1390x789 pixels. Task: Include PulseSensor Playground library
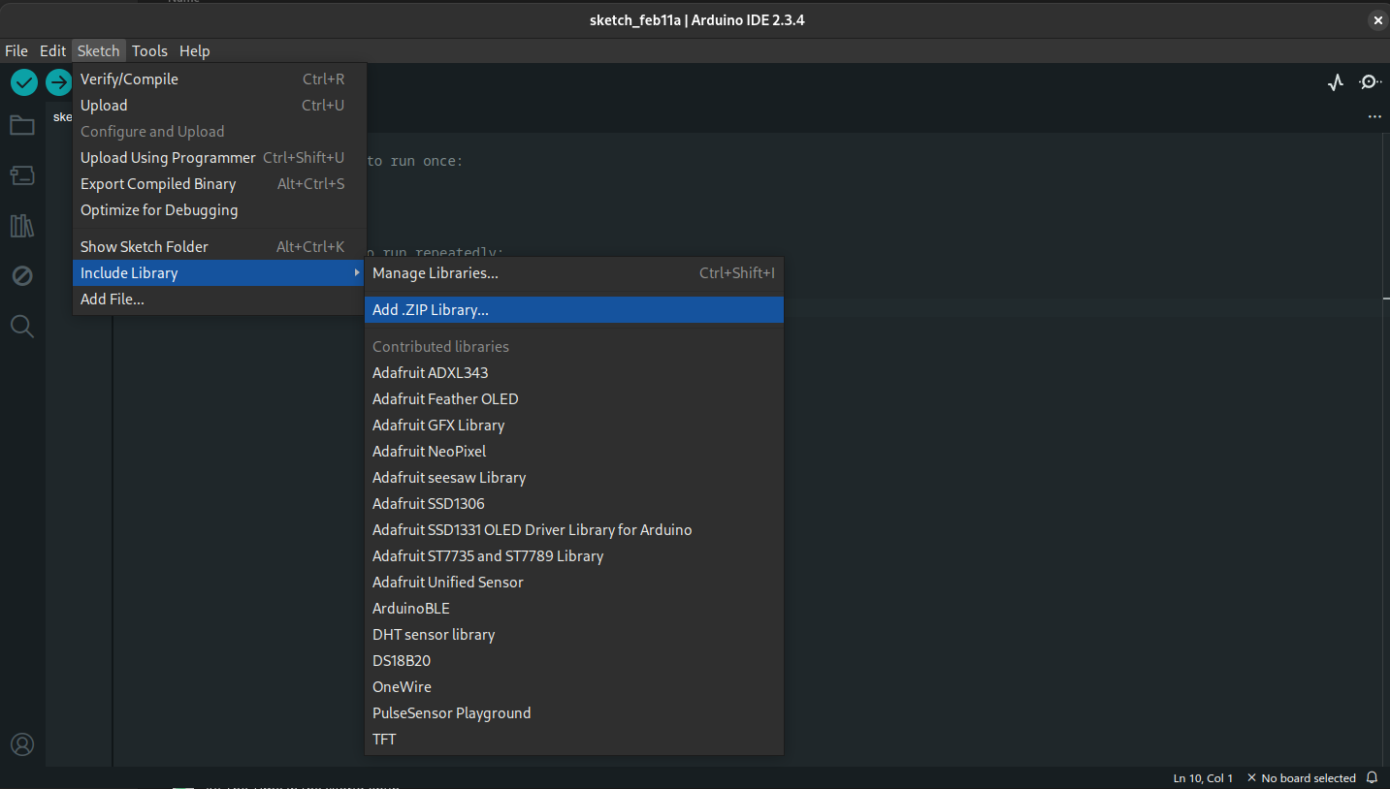click(574, 713)
